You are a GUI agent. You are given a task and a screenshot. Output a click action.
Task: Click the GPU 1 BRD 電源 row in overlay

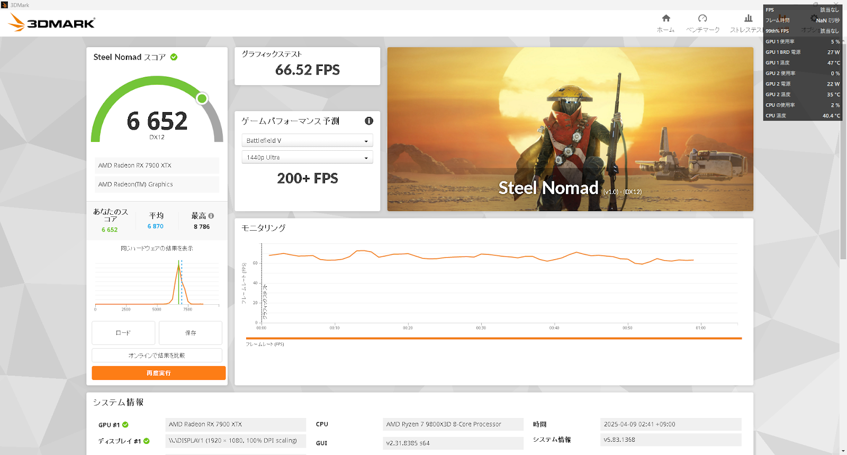point(803,52)
